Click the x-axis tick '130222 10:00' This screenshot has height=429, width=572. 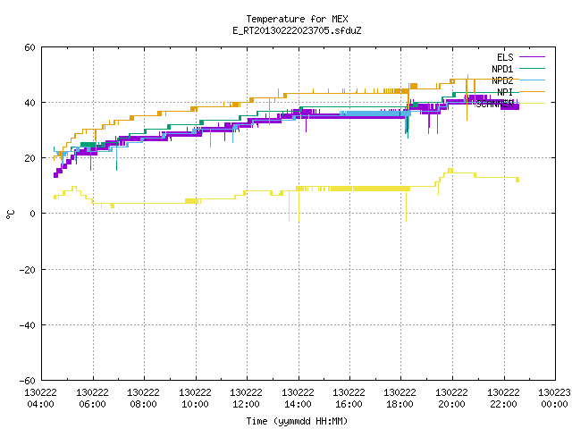(195, 399)
